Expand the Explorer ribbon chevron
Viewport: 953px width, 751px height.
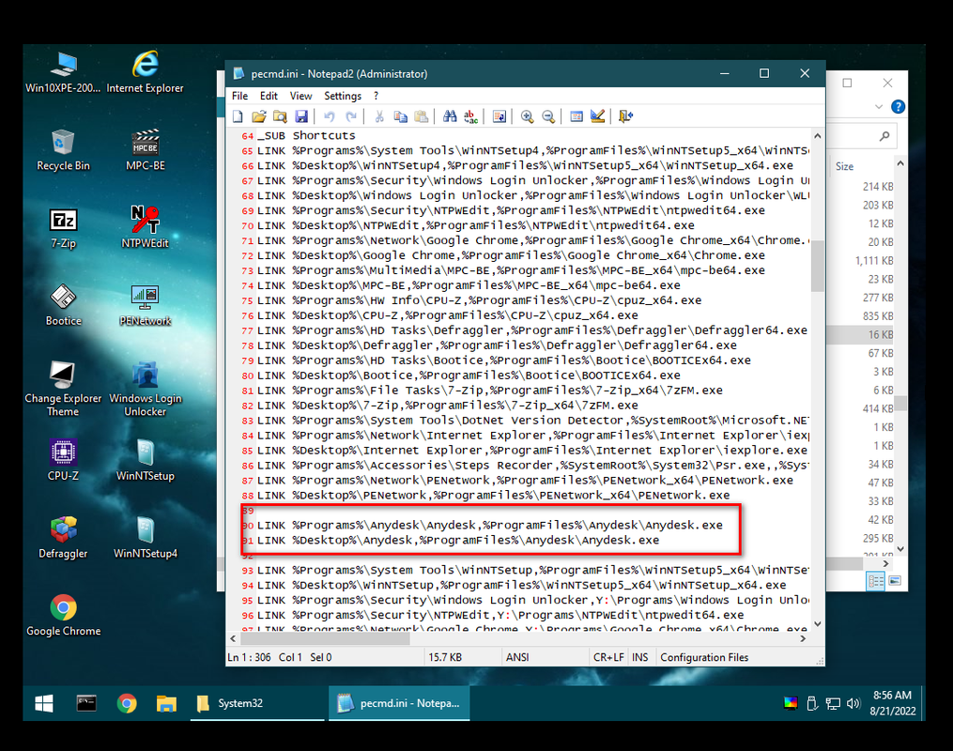coord(878,107)
